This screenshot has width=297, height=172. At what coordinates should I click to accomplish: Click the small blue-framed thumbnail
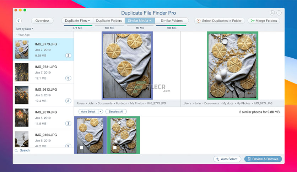point(90,135)
